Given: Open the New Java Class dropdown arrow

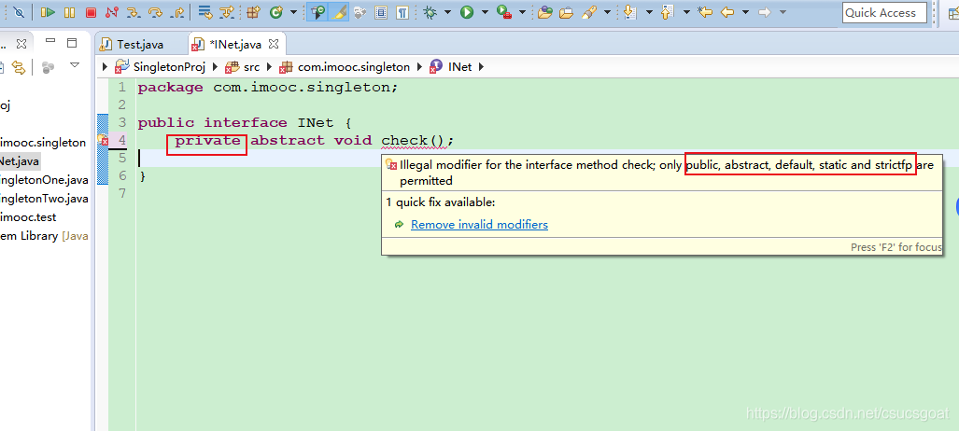Looking at the screenshot, I should (x=293, y=12).
